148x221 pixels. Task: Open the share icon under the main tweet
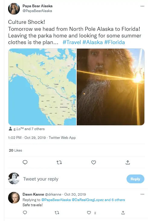128,162
